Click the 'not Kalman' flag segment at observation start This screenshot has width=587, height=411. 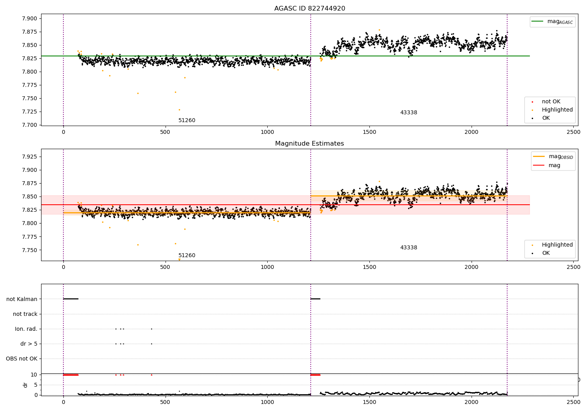[x=71, y=299]
